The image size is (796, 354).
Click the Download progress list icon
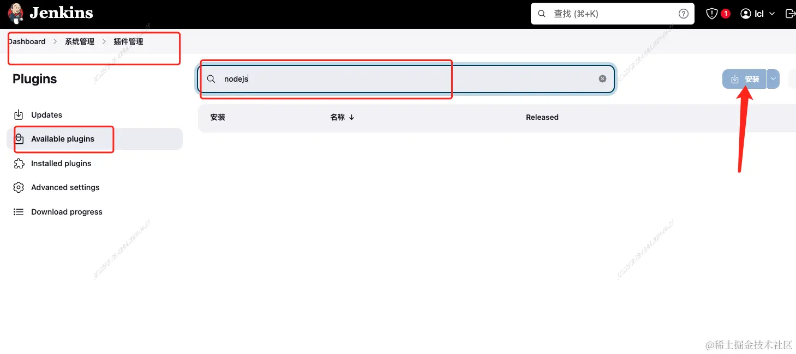pyautogui.click(x=19, y=212)
